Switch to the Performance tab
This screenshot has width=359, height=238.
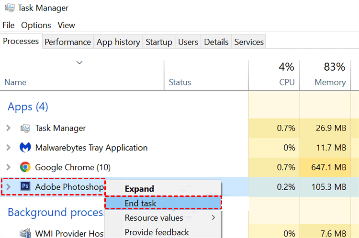pos(67,42)
